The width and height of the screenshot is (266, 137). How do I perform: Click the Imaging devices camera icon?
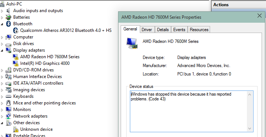tap(8, 90)
